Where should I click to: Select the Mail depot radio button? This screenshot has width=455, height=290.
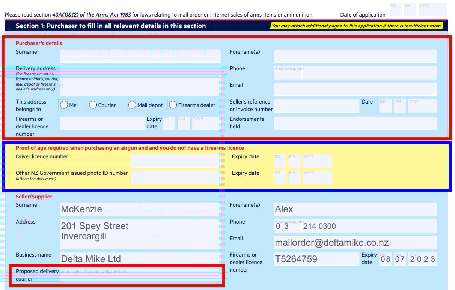point(132,104)
